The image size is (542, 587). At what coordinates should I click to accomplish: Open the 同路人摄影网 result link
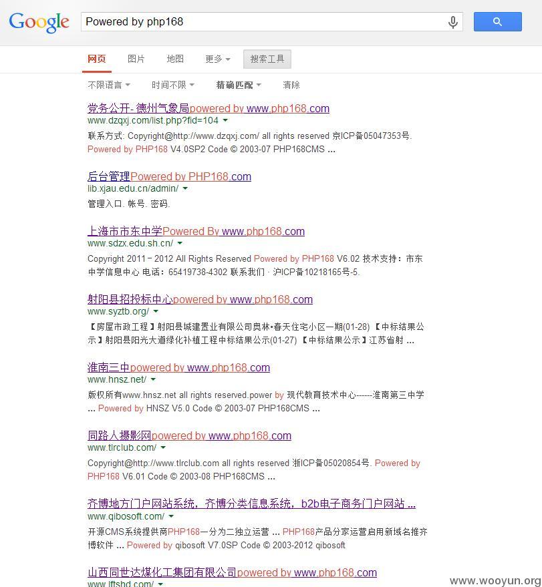[189, 435]
